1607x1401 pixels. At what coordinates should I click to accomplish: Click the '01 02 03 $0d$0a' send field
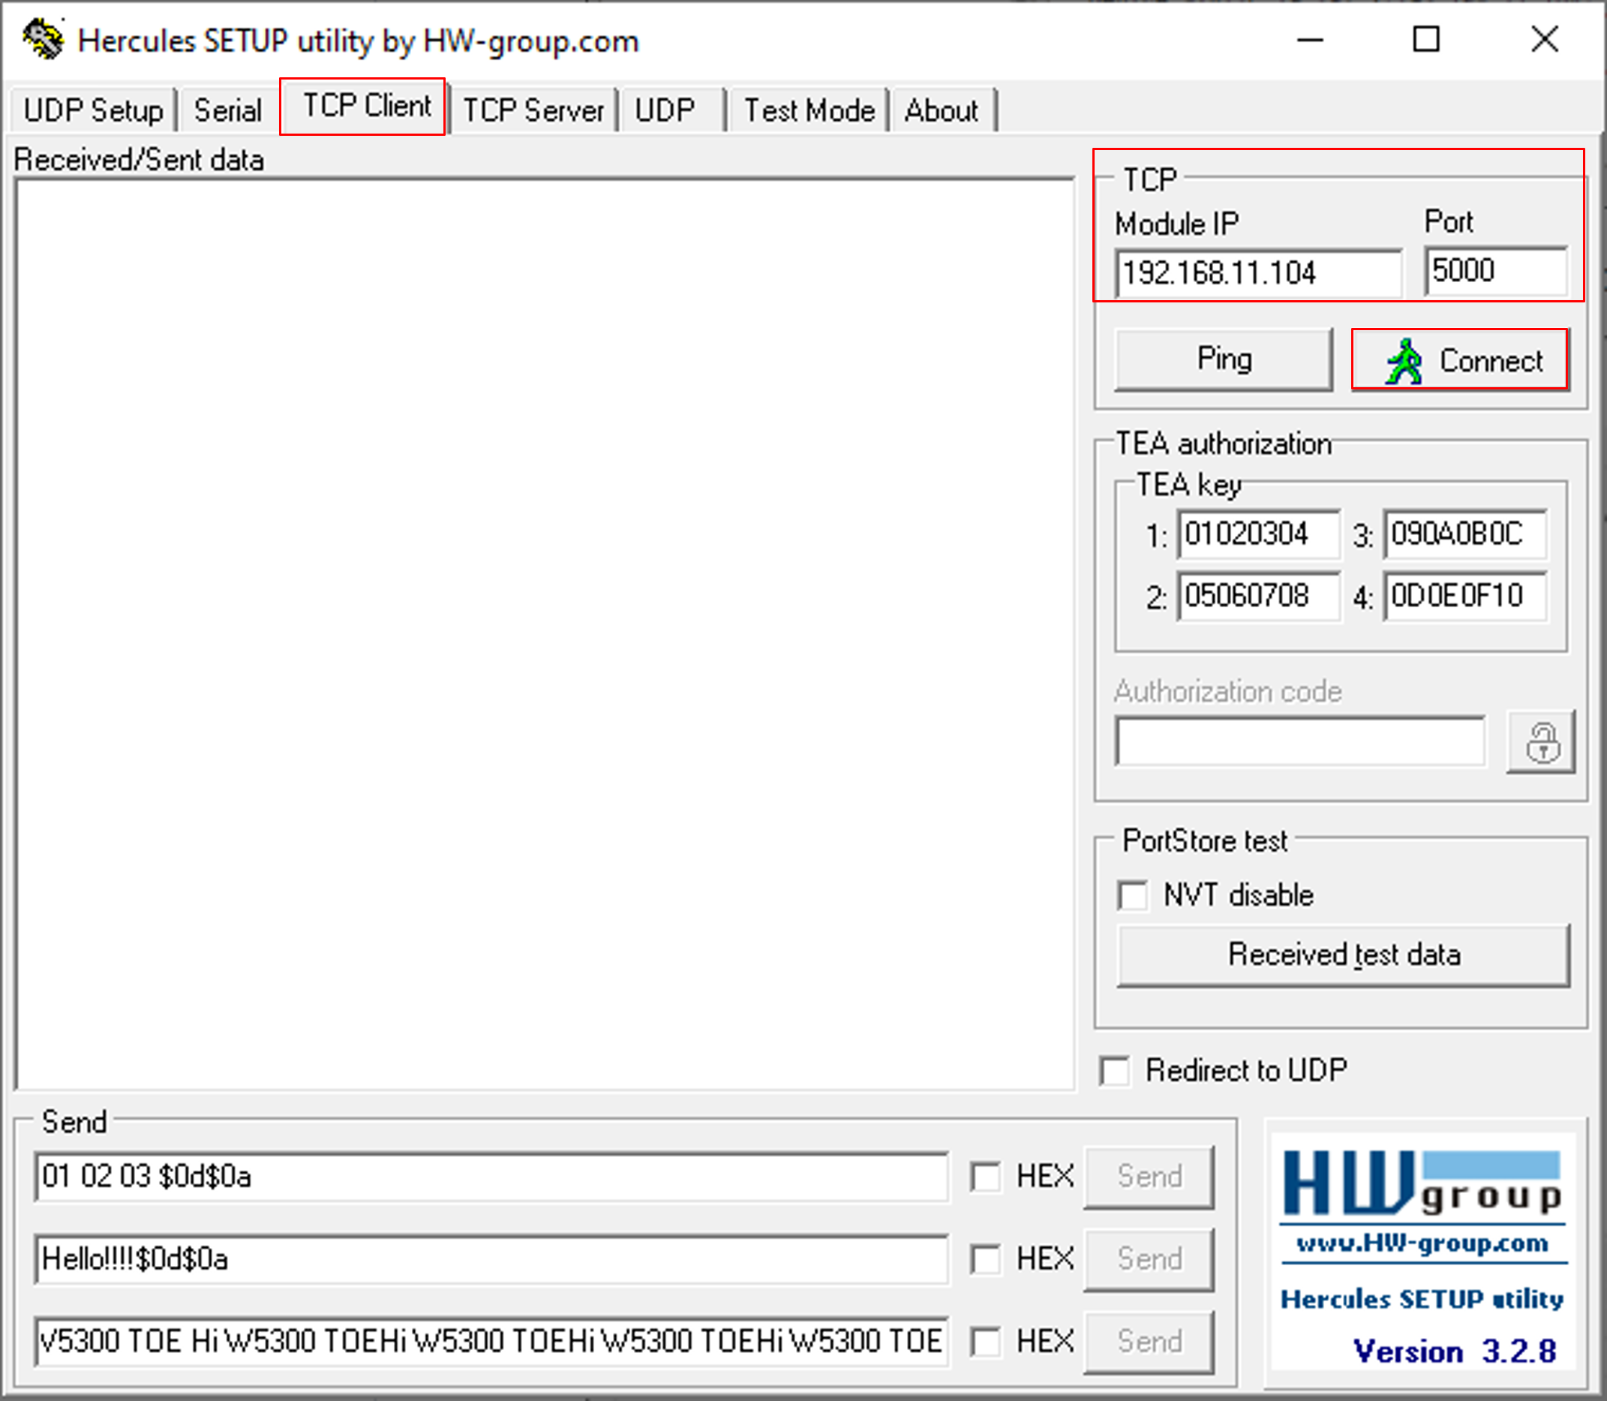tap(491, 1177)
